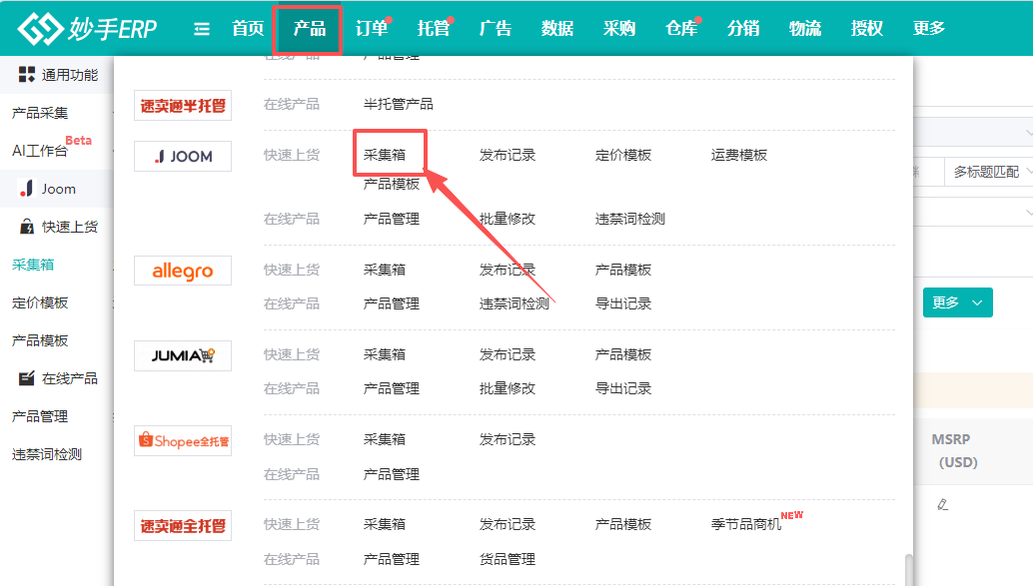Open the 产品 menu tab
This screenshot has height=586, width=1033.
(310, 28)
